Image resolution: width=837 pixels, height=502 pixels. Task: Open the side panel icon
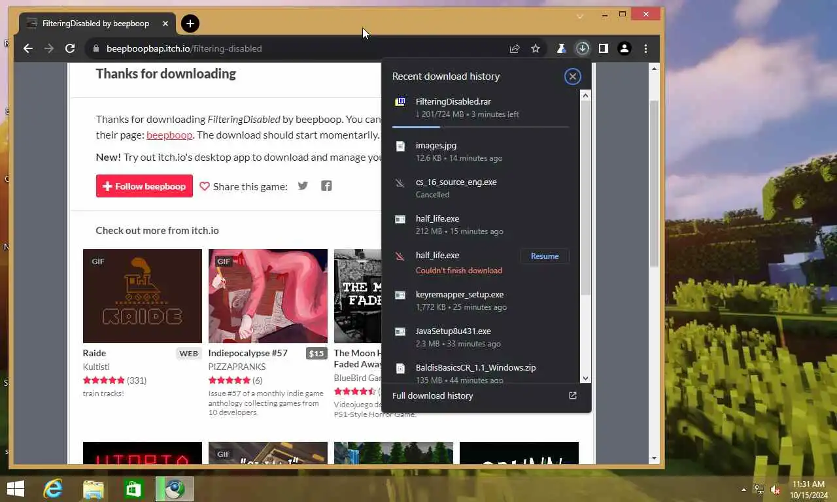coord(604,48)
